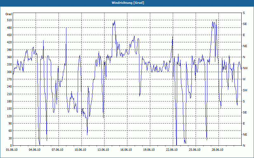
Task: Click the 390 y-axis tick label
Action: coord(10,50)
